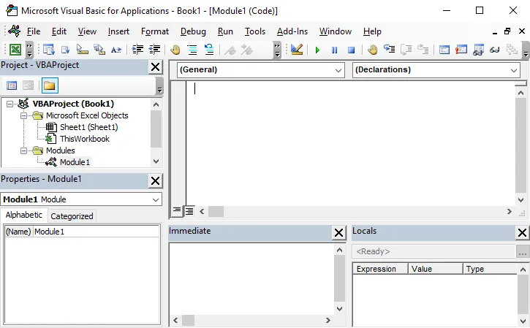Collapse the VBAProject (Book1) tree node
The width and height of the screenshot is (530, 328).
click(x=10, y=104)
